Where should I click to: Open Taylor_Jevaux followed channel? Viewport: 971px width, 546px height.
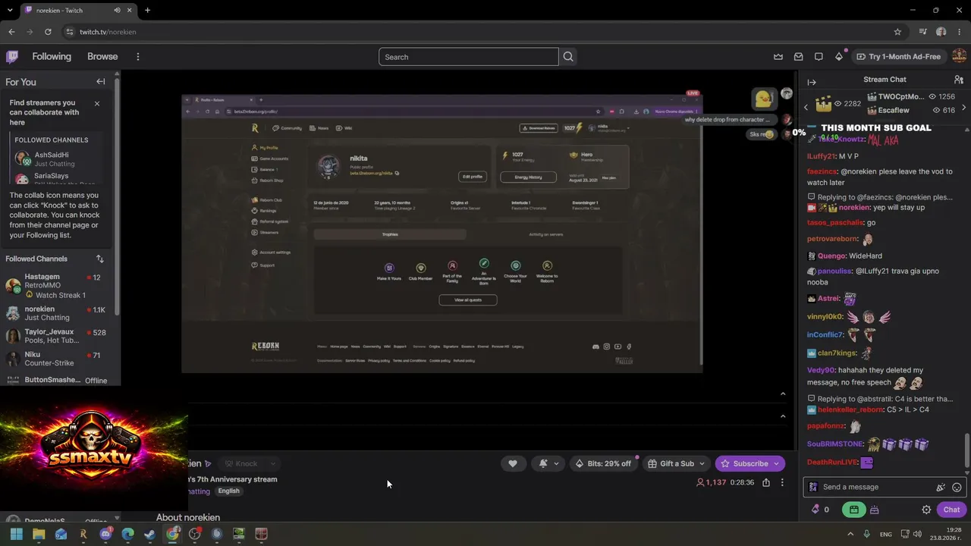(x=56, y=336)
